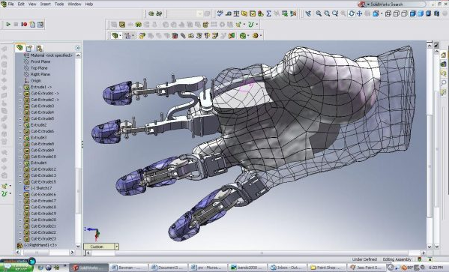
Task: Click the Zoom to Fit magnifier icon
Action: 319,13
